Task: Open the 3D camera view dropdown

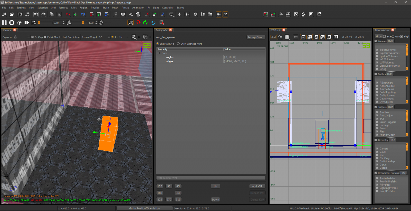Action: coord(134,37)
